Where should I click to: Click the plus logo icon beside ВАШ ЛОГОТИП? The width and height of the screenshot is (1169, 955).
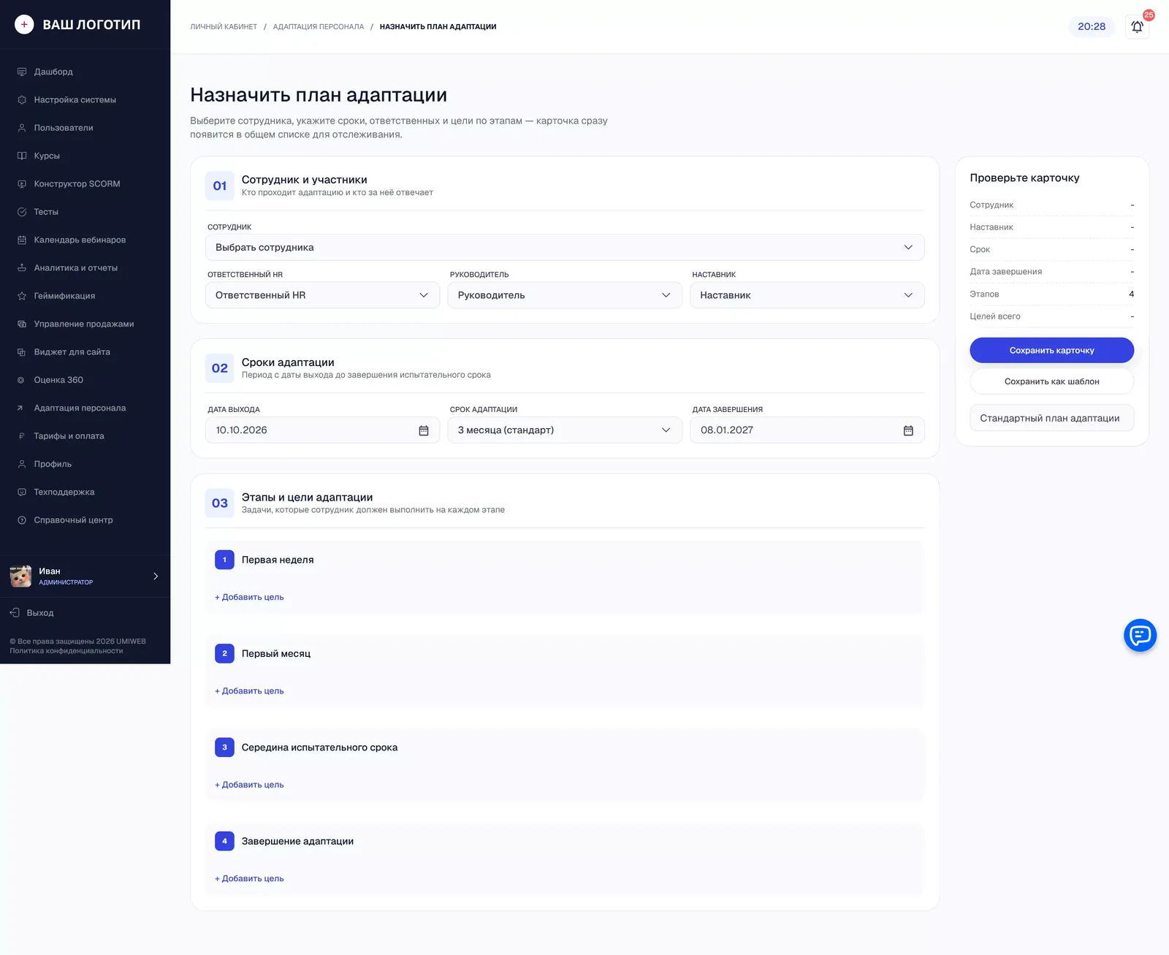24,25
